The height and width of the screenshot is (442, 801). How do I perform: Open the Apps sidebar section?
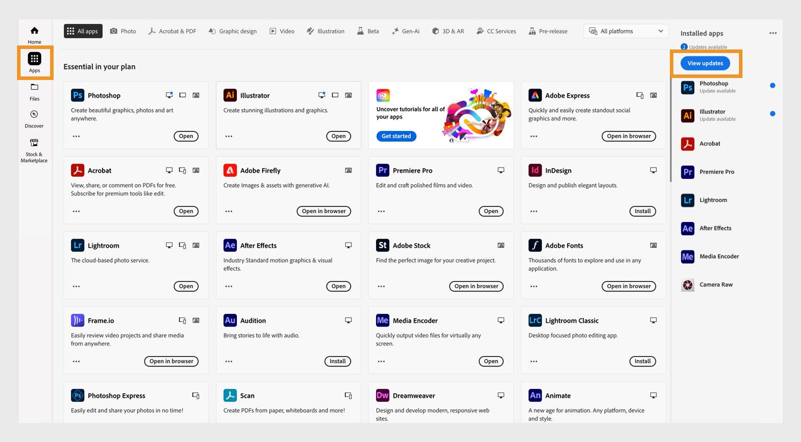tap(34, 63)
